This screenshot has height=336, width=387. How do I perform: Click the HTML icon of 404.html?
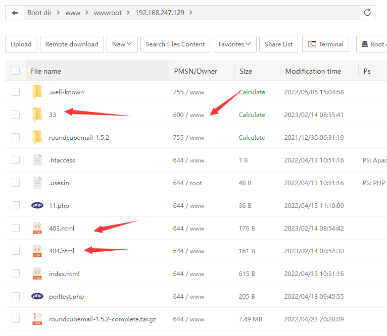[37, 251]
